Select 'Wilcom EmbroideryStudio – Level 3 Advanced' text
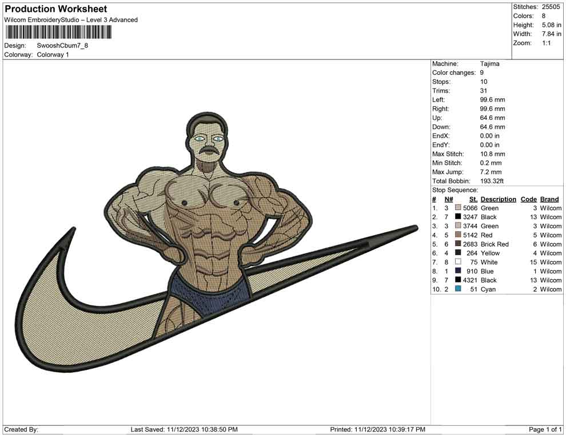 coord(71,20)
